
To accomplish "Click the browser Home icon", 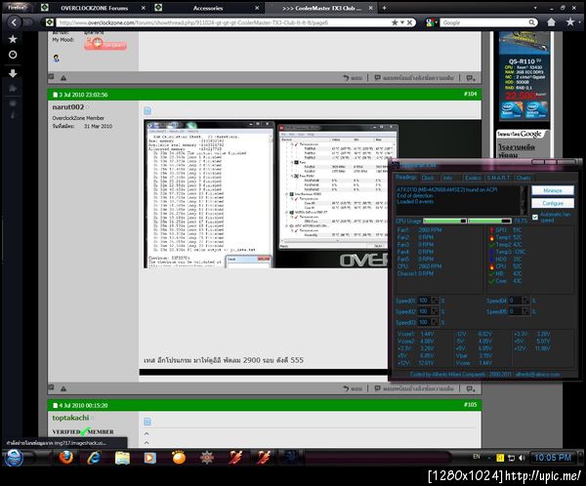I will click(x=551, y=22).
